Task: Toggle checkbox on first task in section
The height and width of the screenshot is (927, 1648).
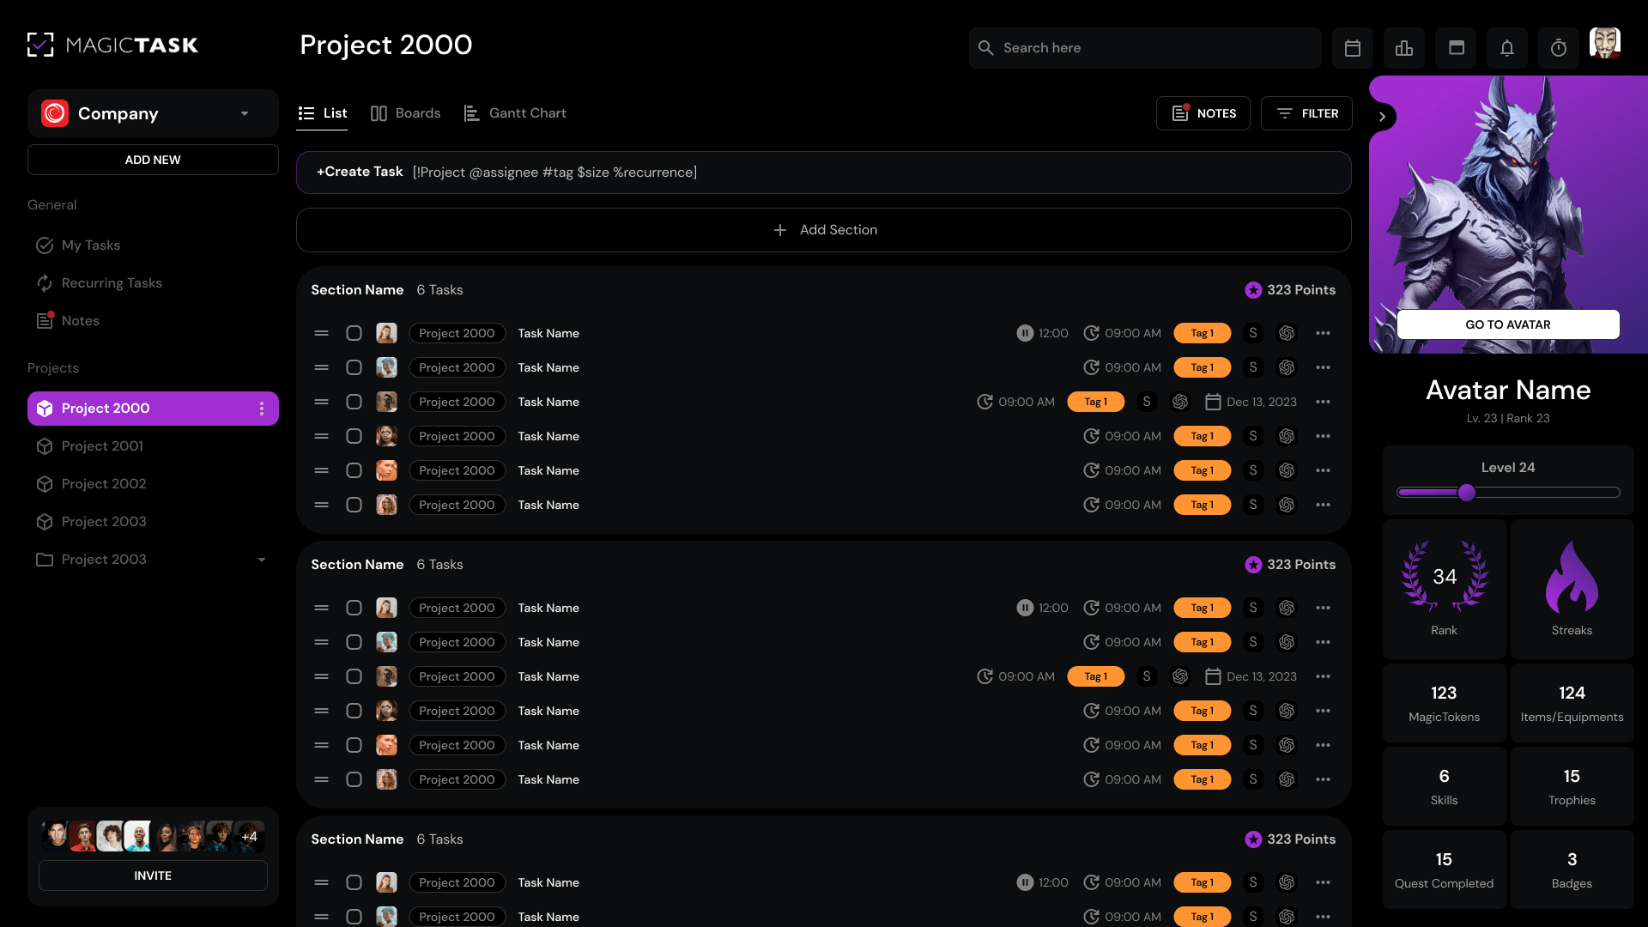Action: (354, 333)
